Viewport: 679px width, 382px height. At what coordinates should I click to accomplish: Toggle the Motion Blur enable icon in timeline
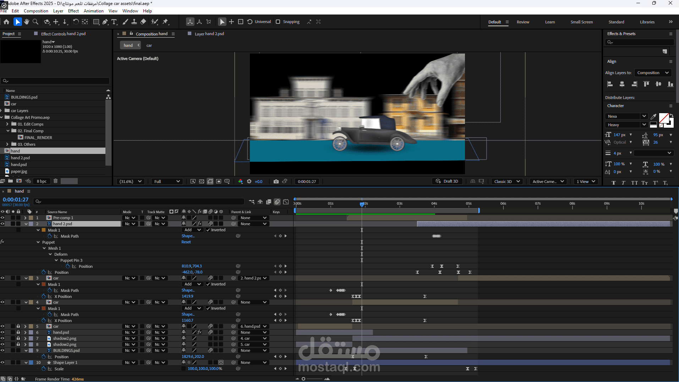tap(277, 202)
